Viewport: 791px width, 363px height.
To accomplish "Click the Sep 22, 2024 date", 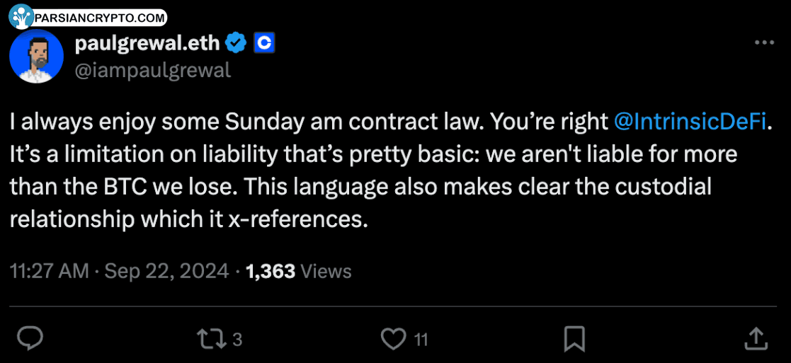I will tap(167, 271).
